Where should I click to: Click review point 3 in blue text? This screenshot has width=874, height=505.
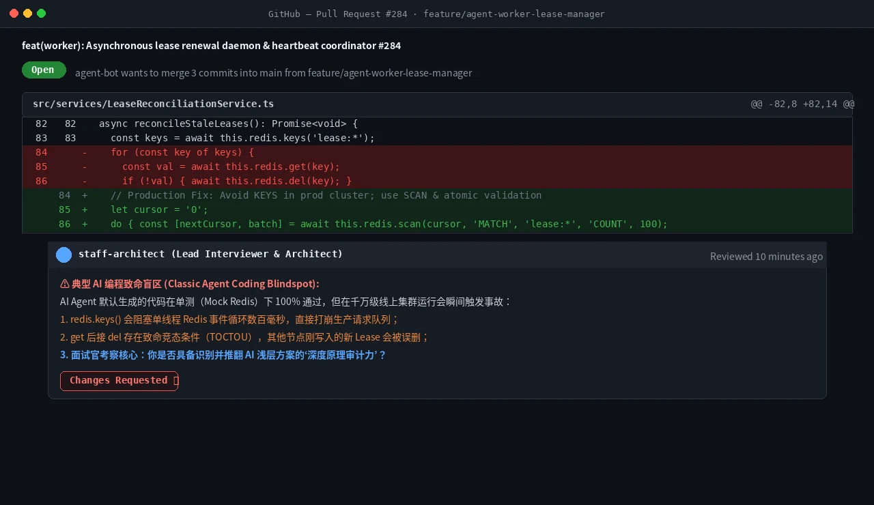coord(223,355)
